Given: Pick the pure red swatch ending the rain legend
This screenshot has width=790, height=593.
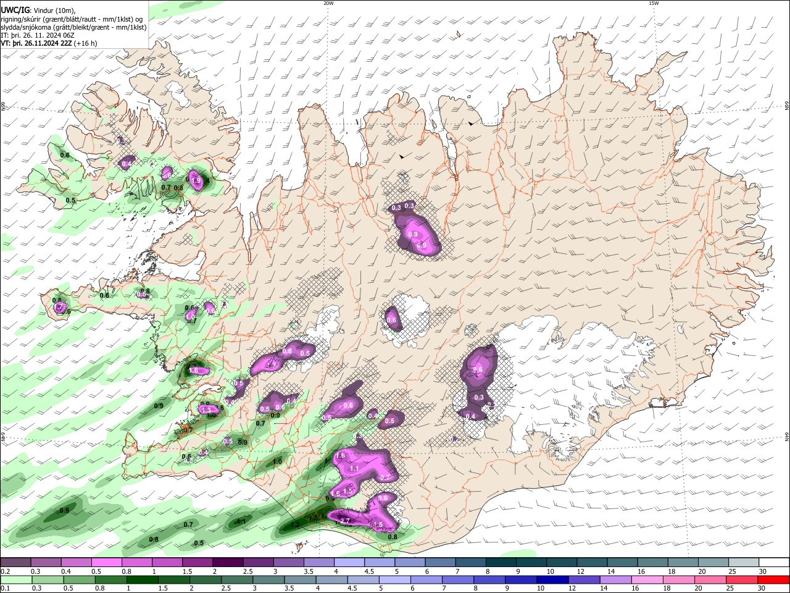Looking at the screenshot, I should pyautogui.click(x=773, y=579).
